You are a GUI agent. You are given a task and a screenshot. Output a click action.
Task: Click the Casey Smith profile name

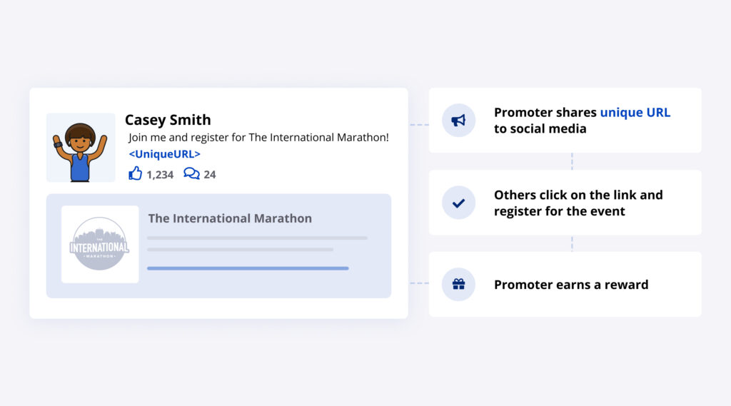tap(168, 120)
